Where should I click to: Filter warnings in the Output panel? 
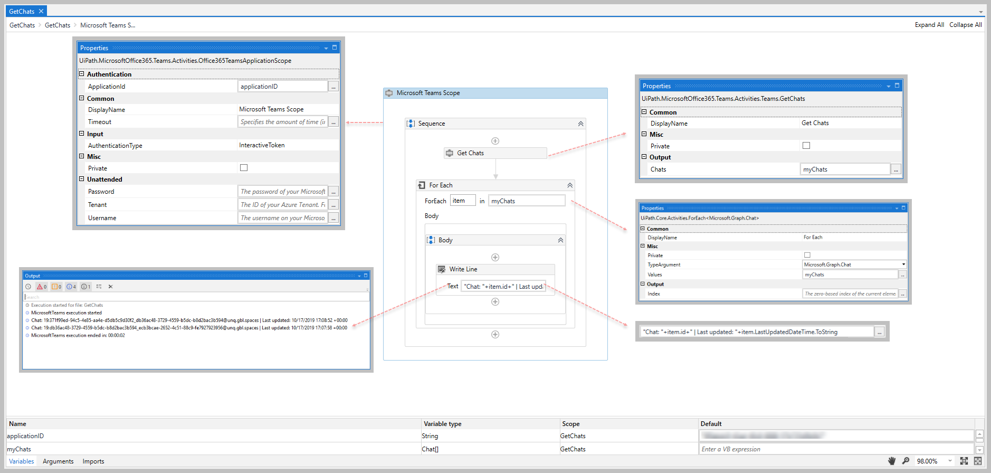(56, 287)
